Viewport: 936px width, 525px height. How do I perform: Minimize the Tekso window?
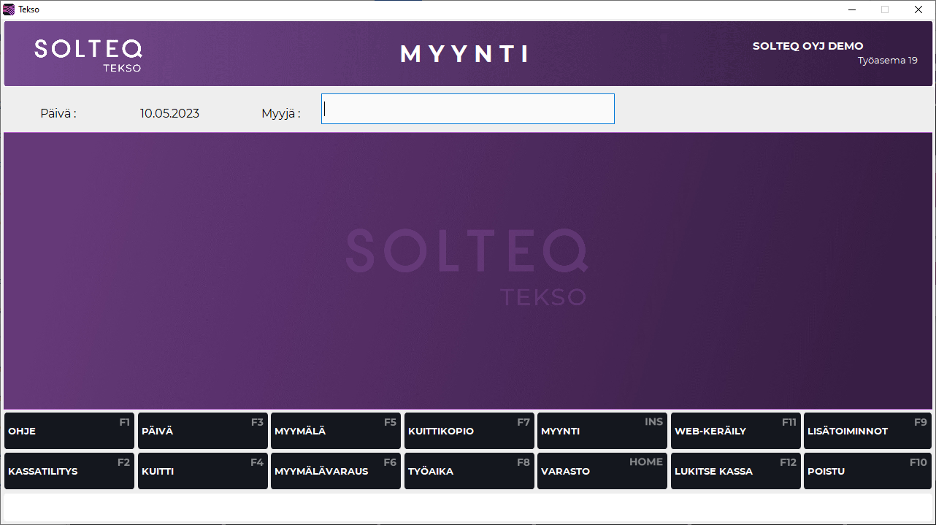(x=851, y=9)
